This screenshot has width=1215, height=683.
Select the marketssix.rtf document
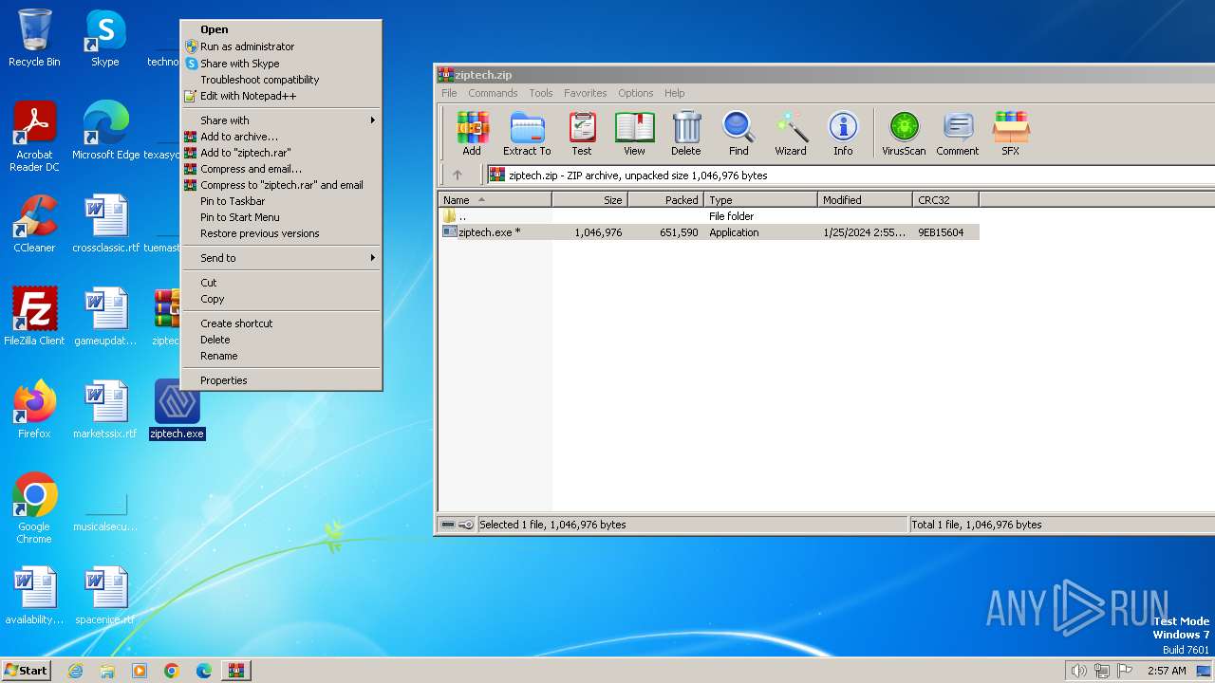pyautogui.click(x=105, y=410)
